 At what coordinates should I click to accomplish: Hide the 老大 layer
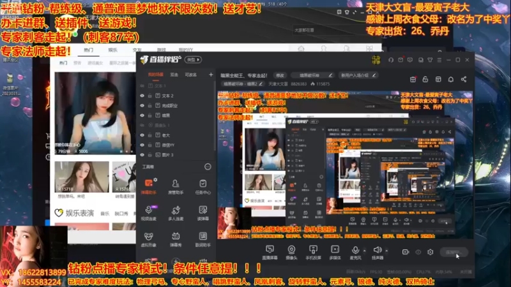pos(142,135)
